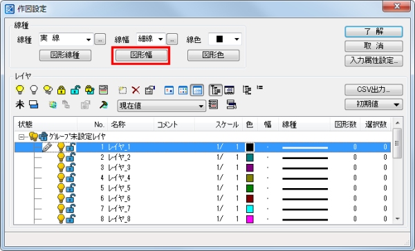Collapse the グループ未設定レイヤ tree node

click(21, 137)
